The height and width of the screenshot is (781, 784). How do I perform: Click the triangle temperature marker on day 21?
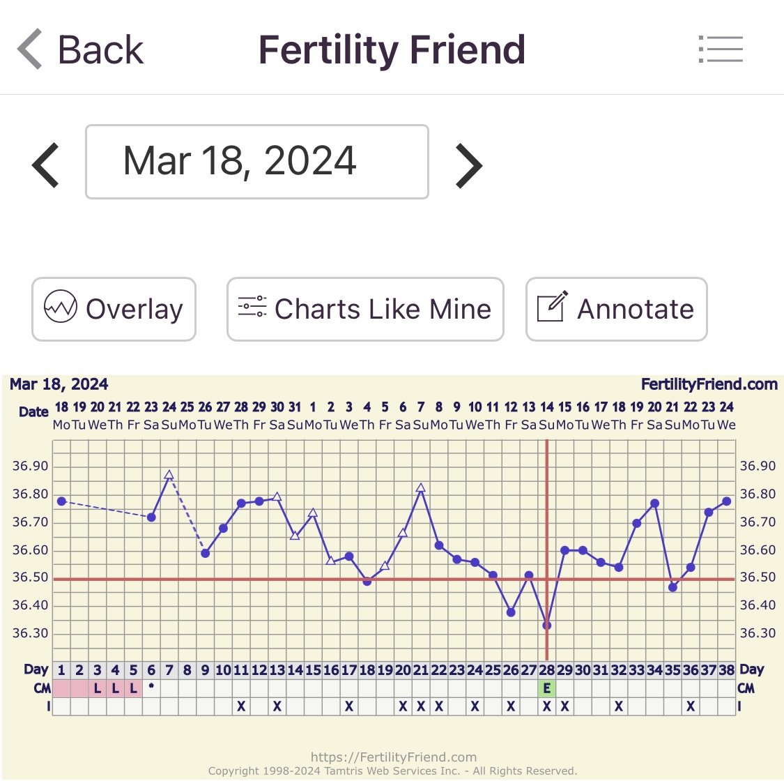pos(421,488)
